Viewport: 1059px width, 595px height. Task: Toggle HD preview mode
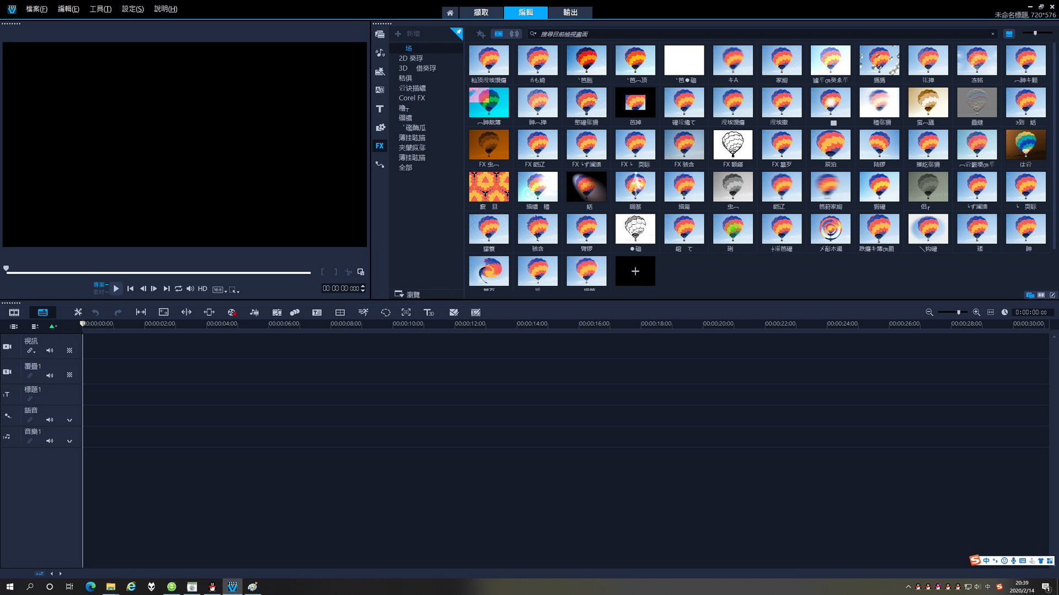(202, 289)
